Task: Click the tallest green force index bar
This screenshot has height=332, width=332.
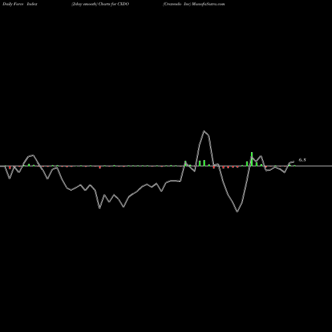Action: pyautogui.click(x=252, y=159)
